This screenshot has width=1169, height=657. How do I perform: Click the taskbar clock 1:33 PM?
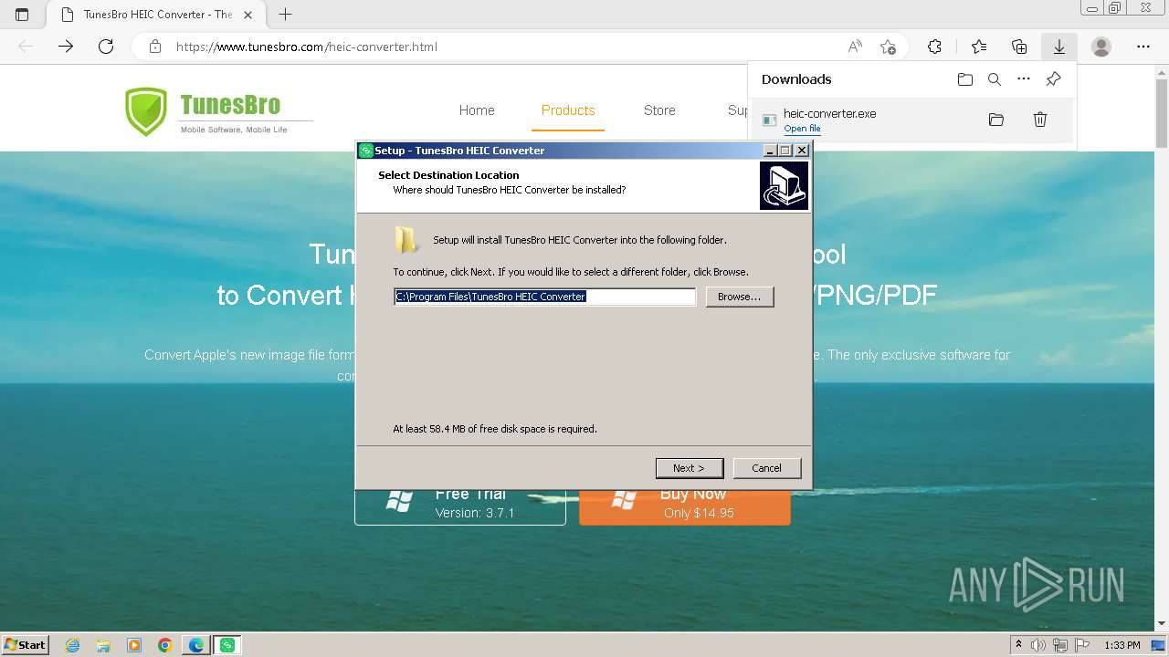tap(1122, 645)
